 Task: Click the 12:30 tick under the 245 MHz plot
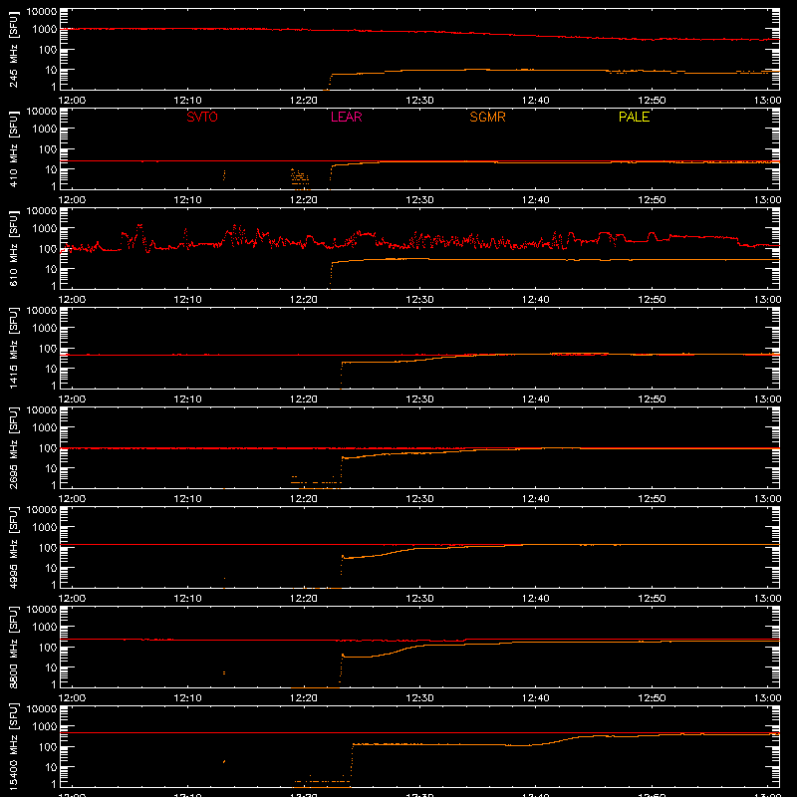click(419, 101)
